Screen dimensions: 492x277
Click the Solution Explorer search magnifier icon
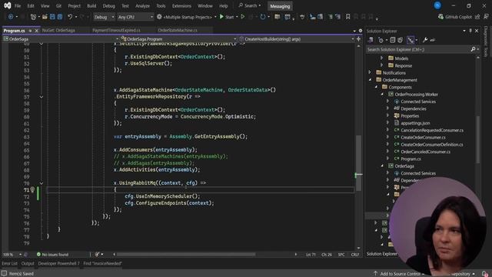(x=473, y=49)
